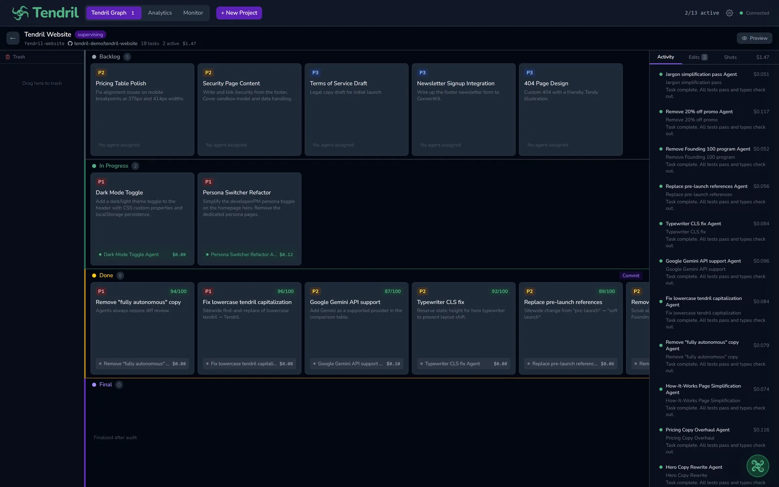
Task: Collapse the Done section
Action: 106,275
